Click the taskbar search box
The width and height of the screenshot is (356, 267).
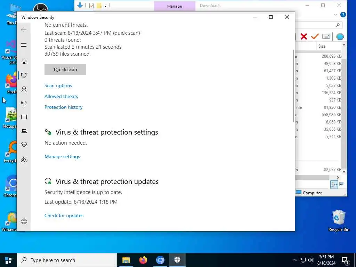[x=67, y=260]
